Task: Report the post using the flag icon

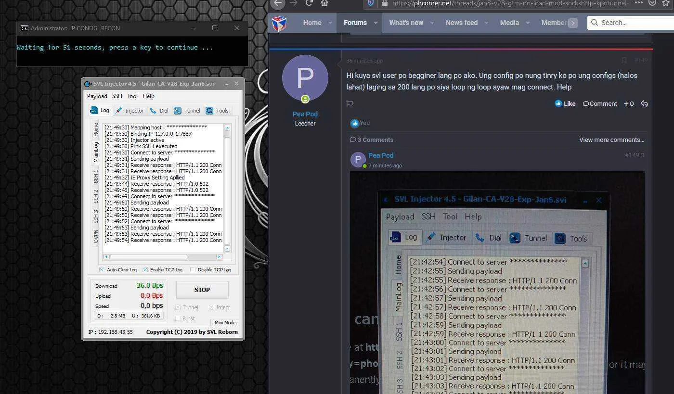Action: [x=350, y=103]
